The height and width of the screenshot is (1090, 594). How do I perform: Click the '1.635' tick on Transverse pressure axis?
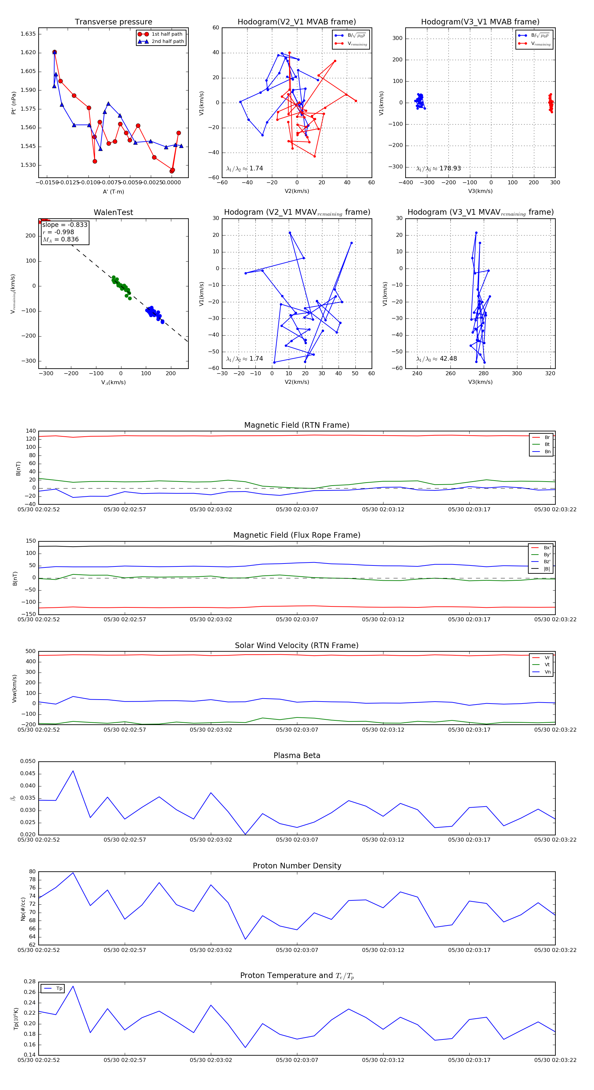click(28, 34)
